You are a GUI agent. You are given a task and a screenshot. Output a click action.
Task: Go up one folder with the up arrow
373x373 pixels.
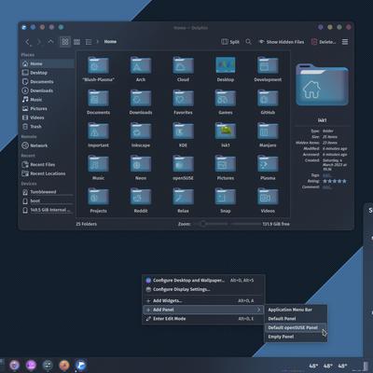point(50,42)
